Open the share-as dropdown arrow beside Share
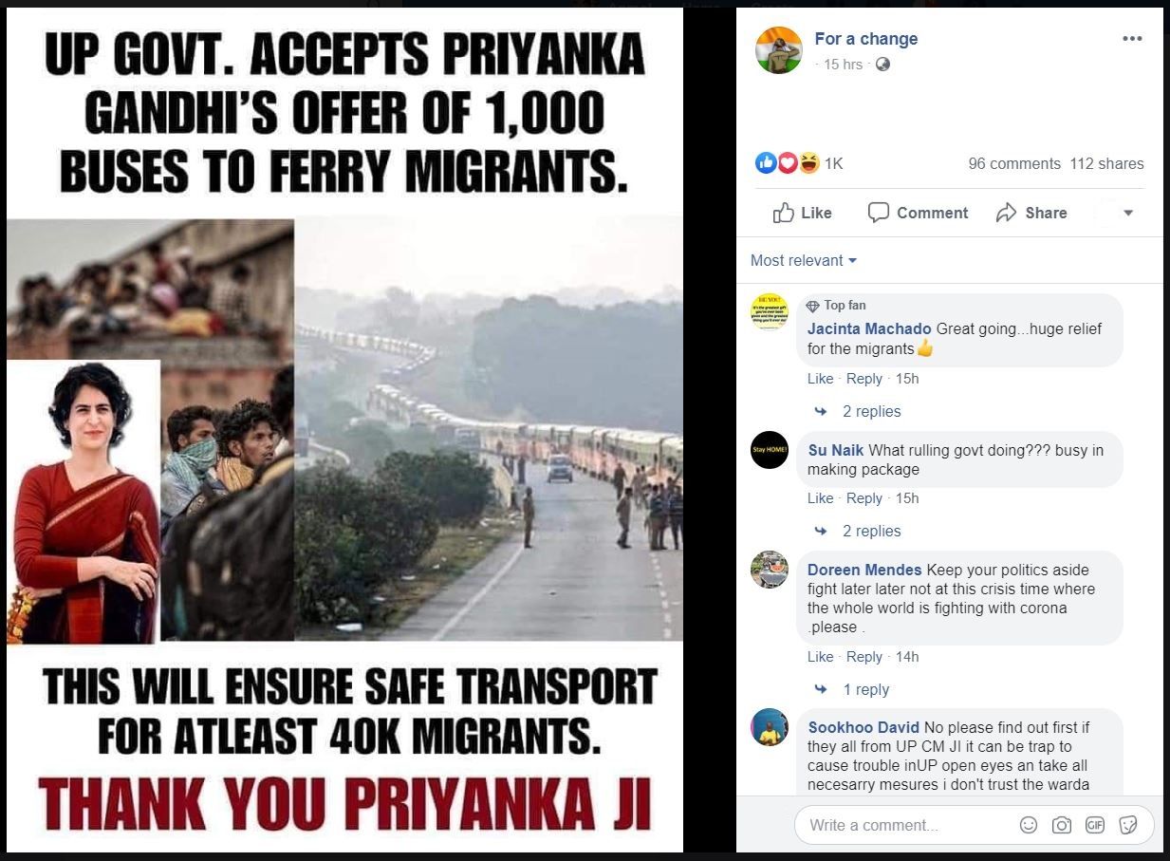 (1128, 213)
